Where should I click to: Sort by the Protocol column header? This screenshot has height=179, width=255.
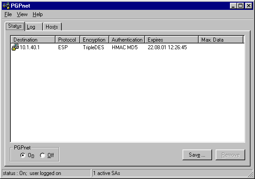(x=68, y=39)
